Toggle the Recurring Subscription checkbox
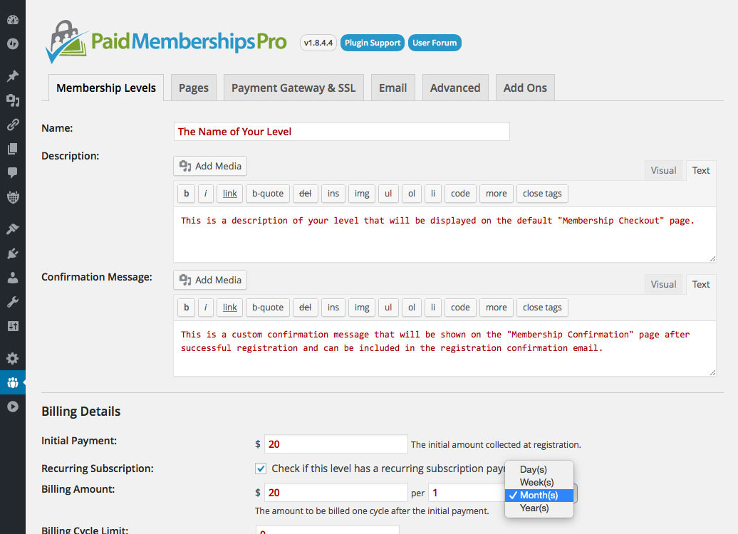This screenshot has width=738, height=534. [x=261, y=468]
